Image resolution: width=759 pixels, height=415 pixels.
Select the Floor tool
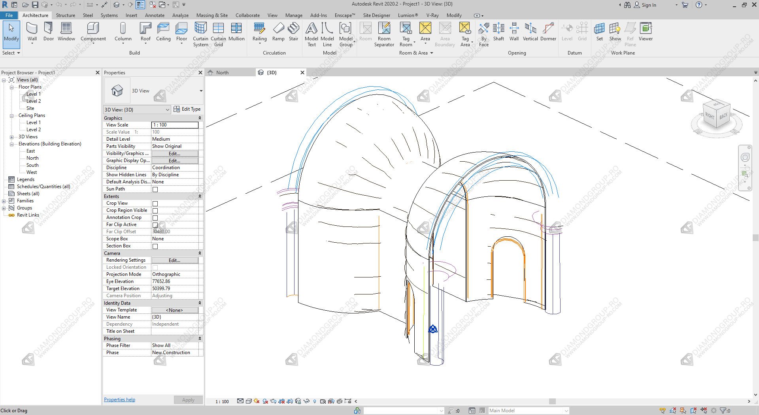click(181, 32)
